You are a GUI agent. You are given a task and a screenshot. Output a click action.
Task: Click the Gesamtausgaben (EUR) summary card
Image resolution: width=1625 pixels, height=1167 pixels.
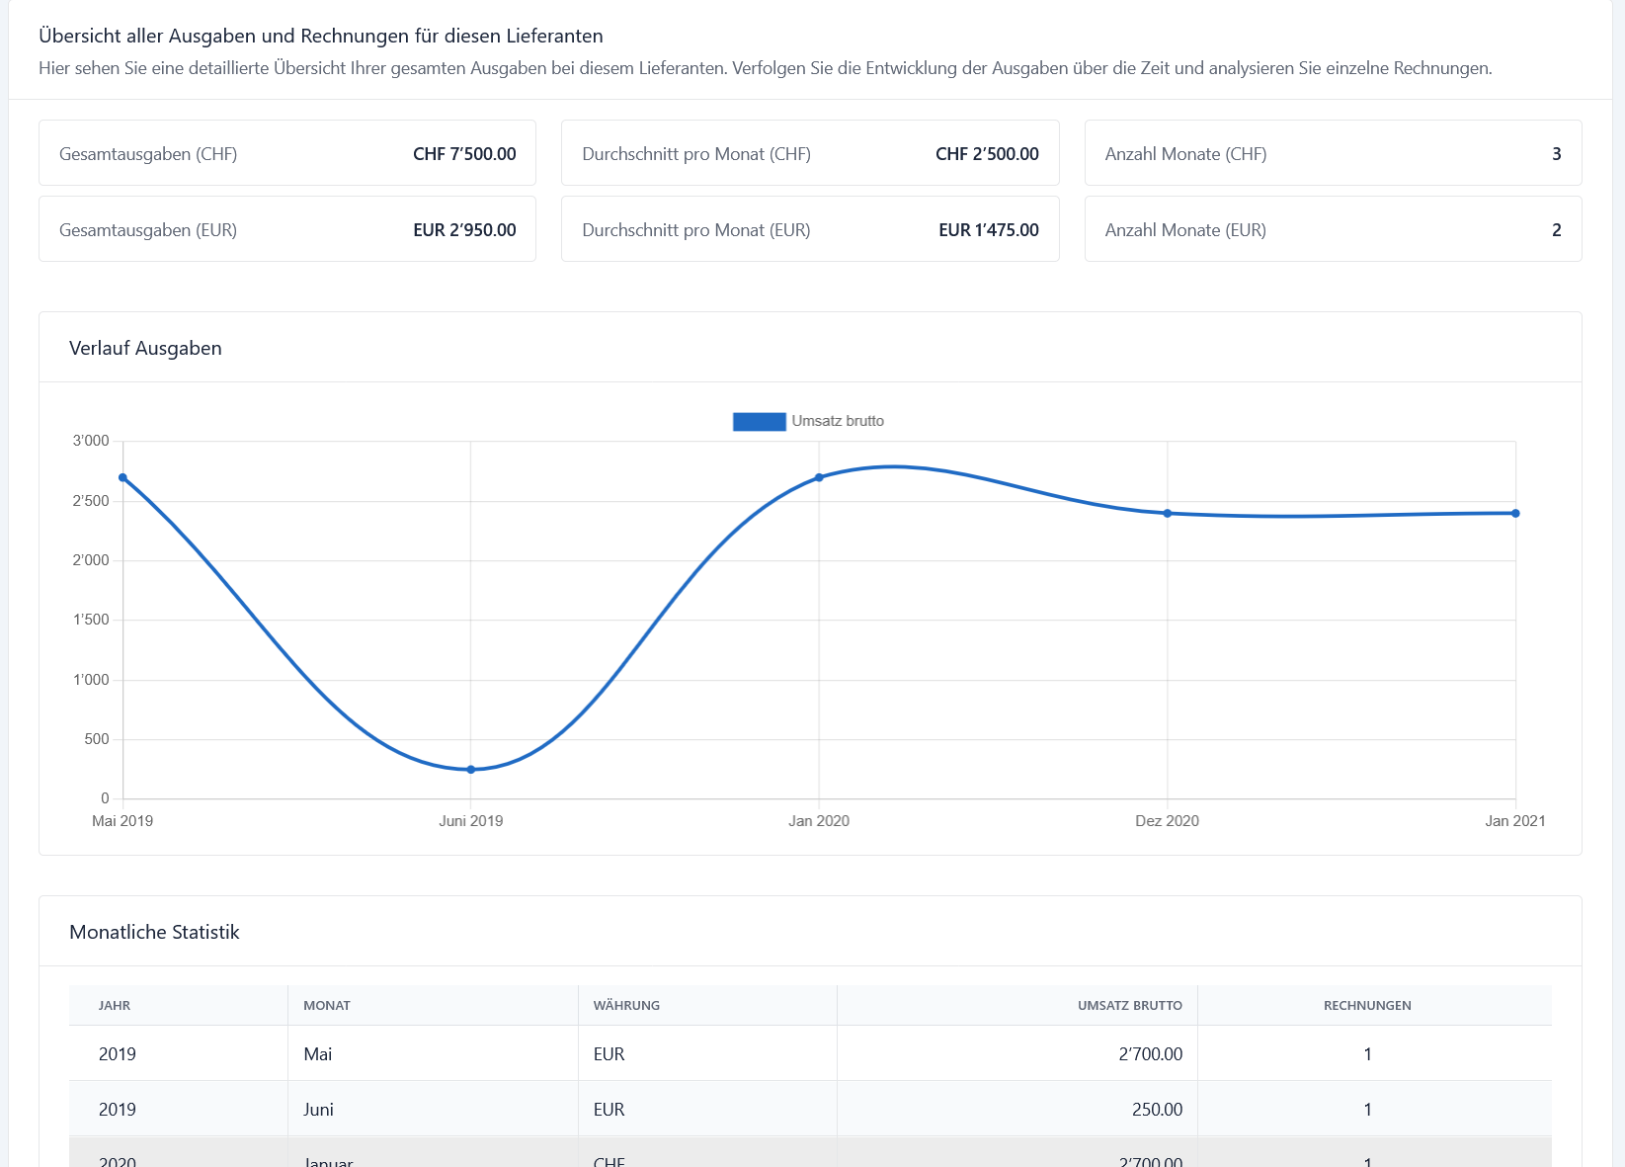pyautogui.click(x=287, y=229)
